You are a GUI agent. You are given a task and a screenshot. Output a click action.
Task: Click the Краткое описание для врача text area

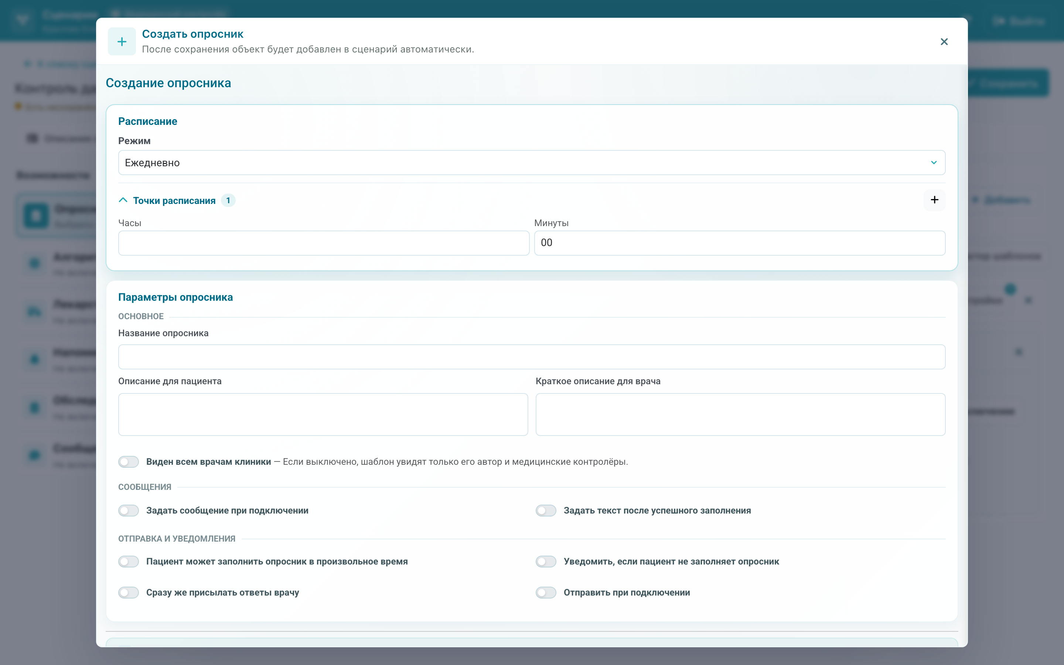click(x=740, y=414)
